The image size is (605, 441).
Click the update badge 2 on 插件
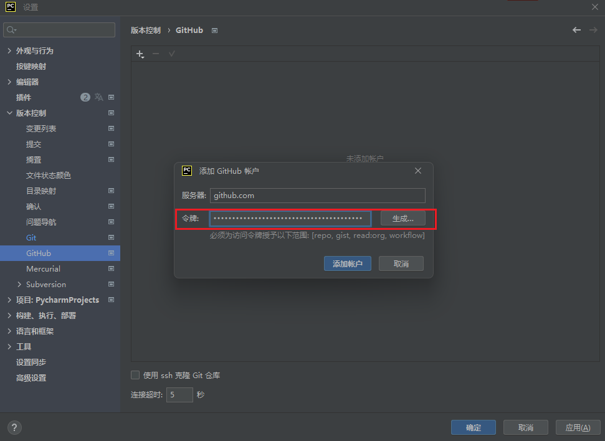[x=85, y=97]
